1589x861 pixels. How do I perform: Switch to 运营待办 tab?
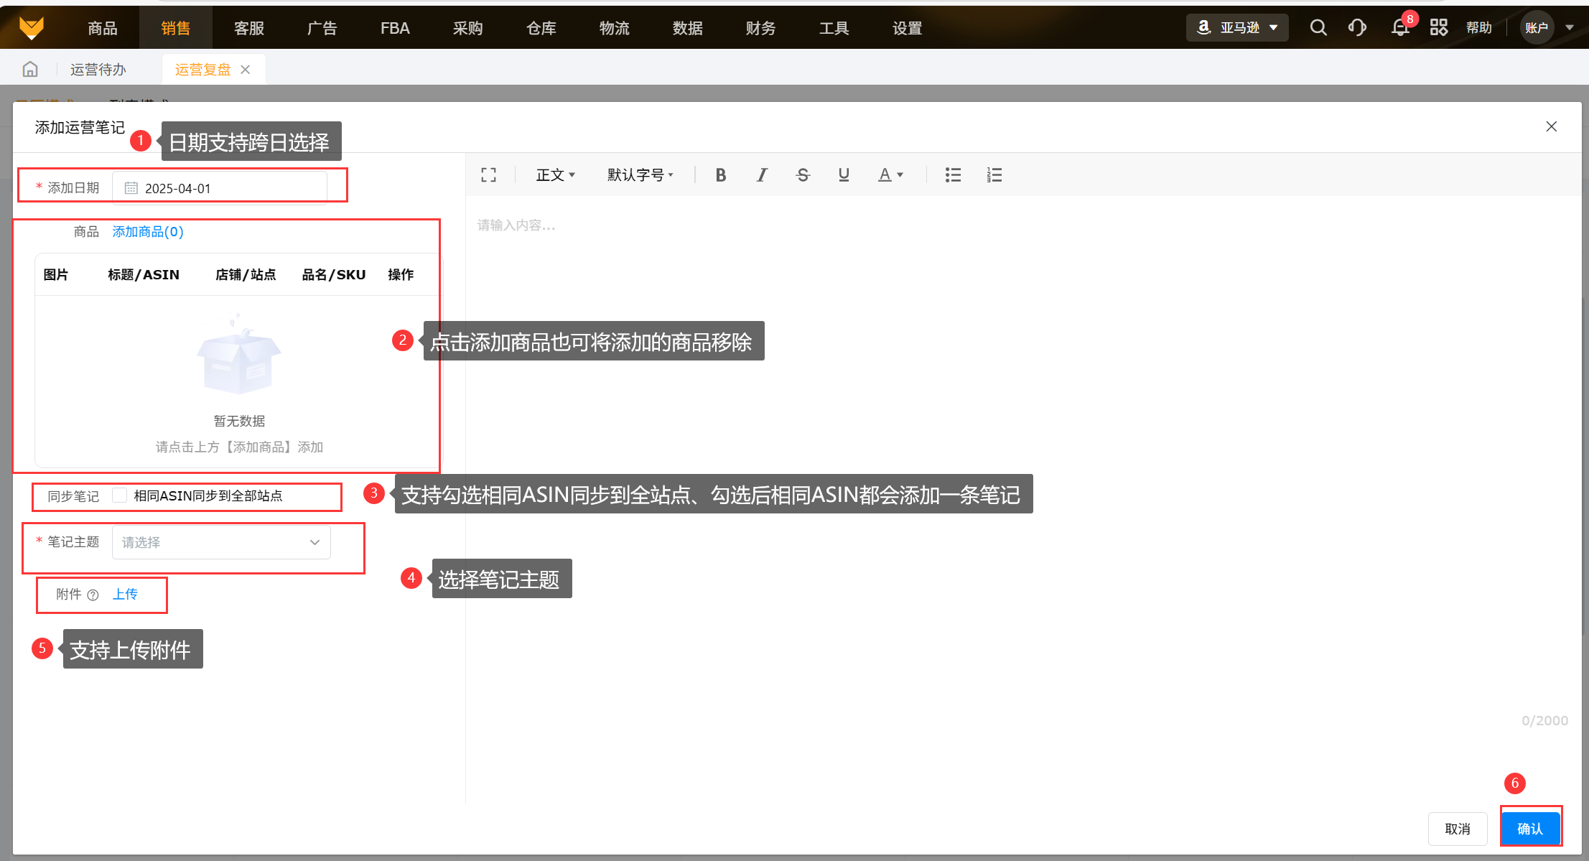(x=98, y=70)
